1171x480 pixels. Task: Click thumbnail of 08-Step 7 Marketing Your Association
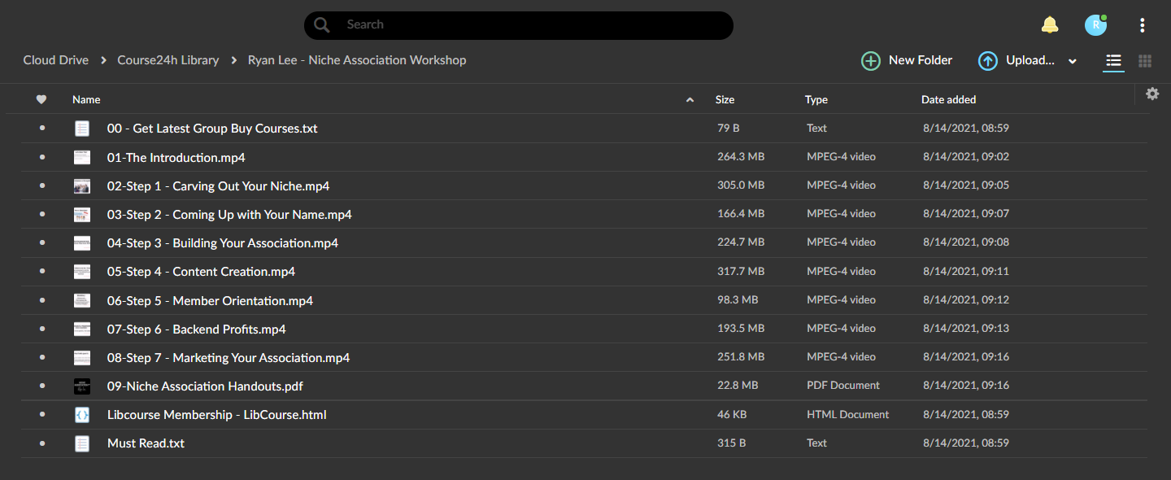tap(82, 358)
